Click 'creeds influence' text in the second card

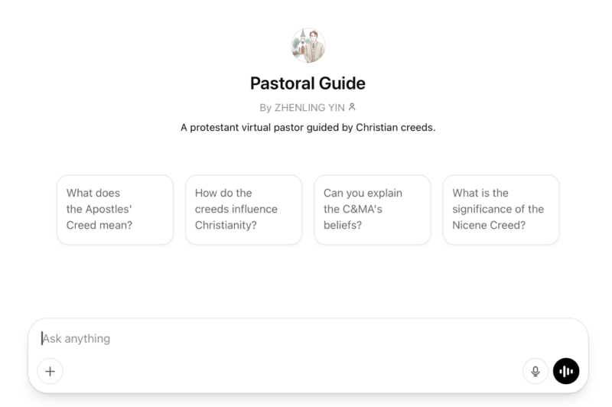236,209
